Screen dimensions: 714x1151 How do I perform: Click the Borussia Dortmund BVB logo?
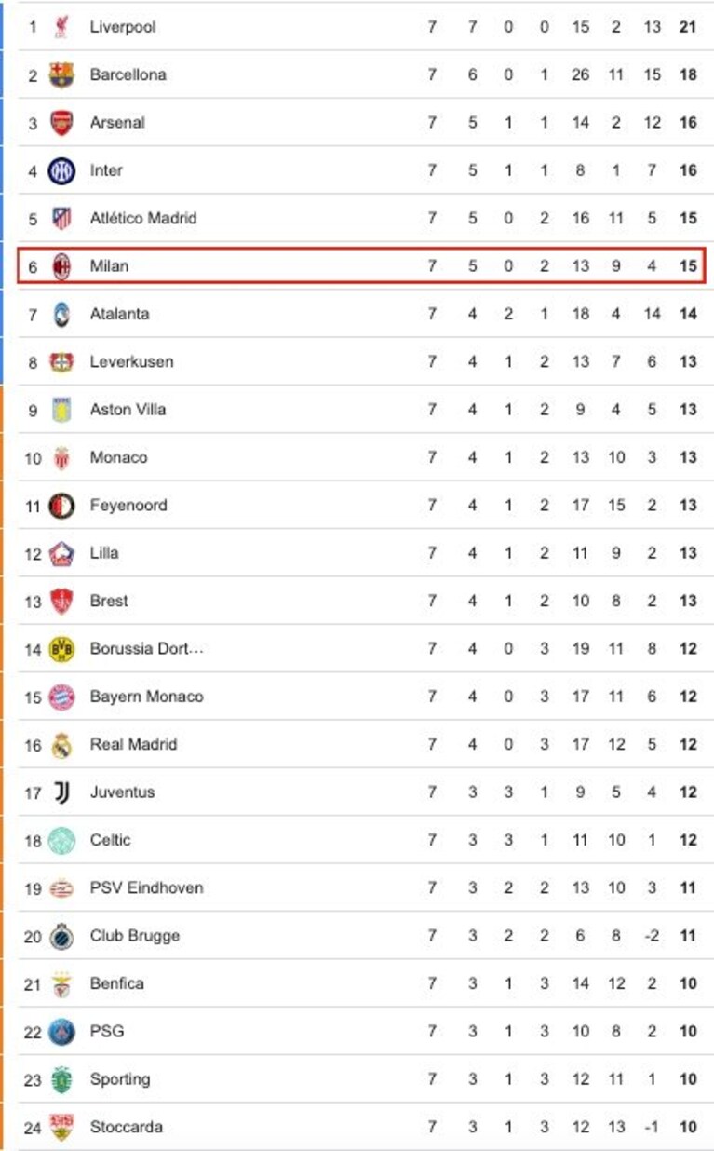pyautogui.click(x=61, y=649)
